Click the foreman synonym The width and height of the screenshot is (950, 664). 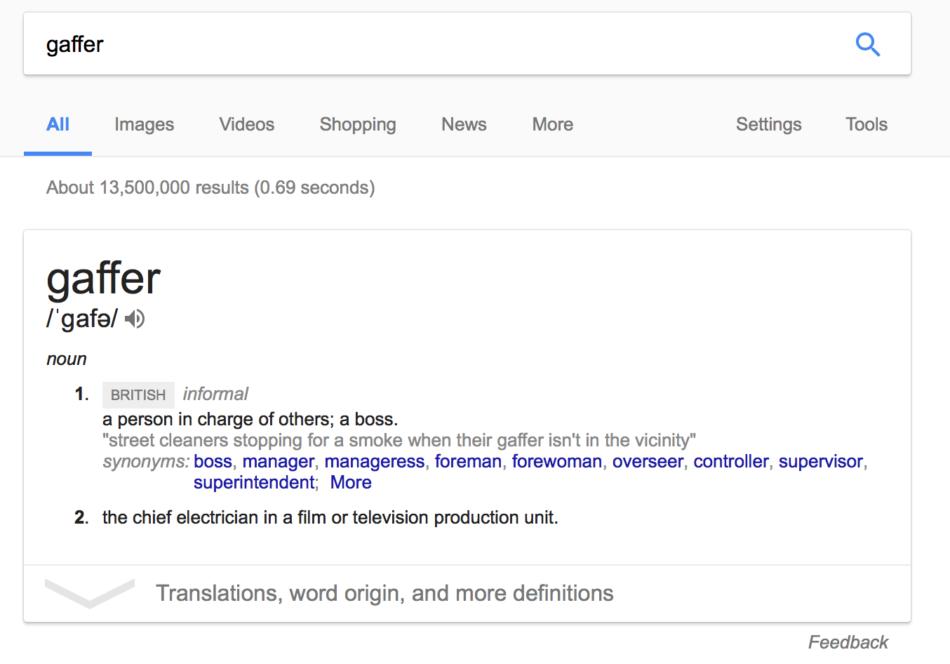coord(468,461)
